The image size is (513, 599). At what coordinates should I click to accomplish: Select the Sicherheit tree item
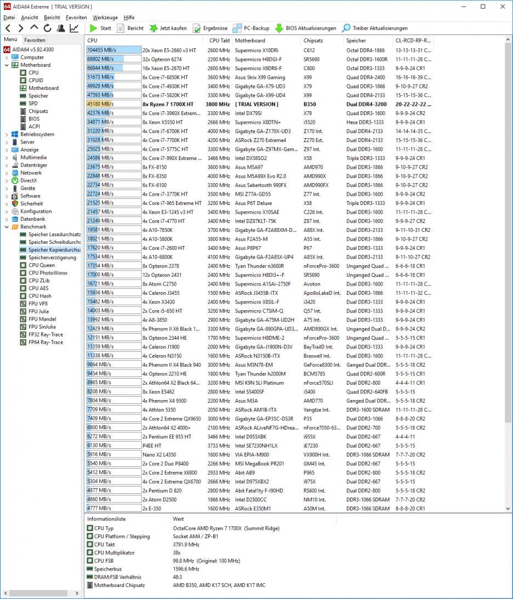click(27, 204)
